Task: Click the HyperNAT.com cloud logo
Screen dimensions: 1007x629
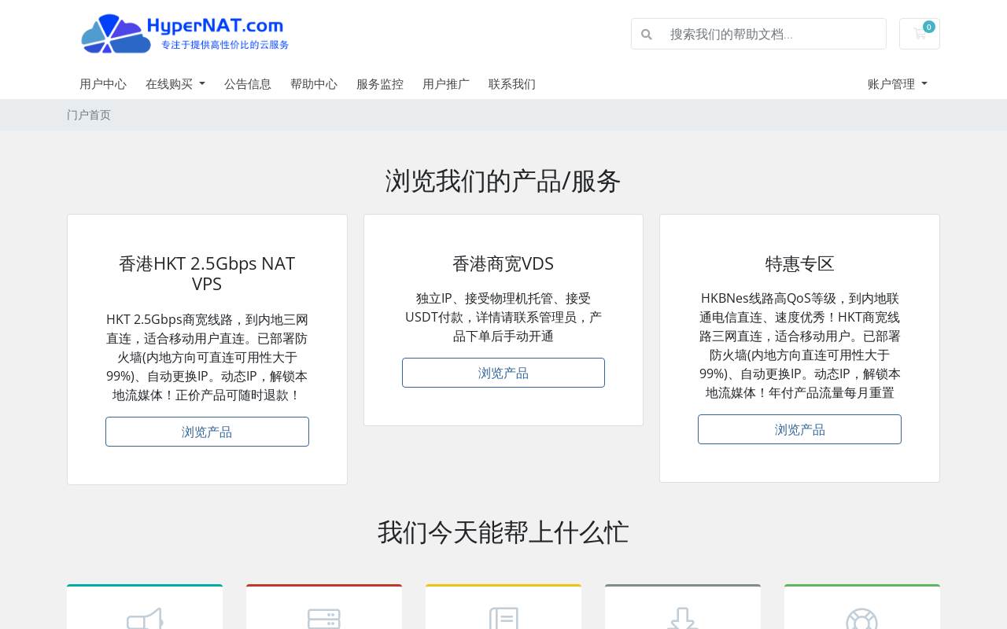Action: (x=185, y=34)
